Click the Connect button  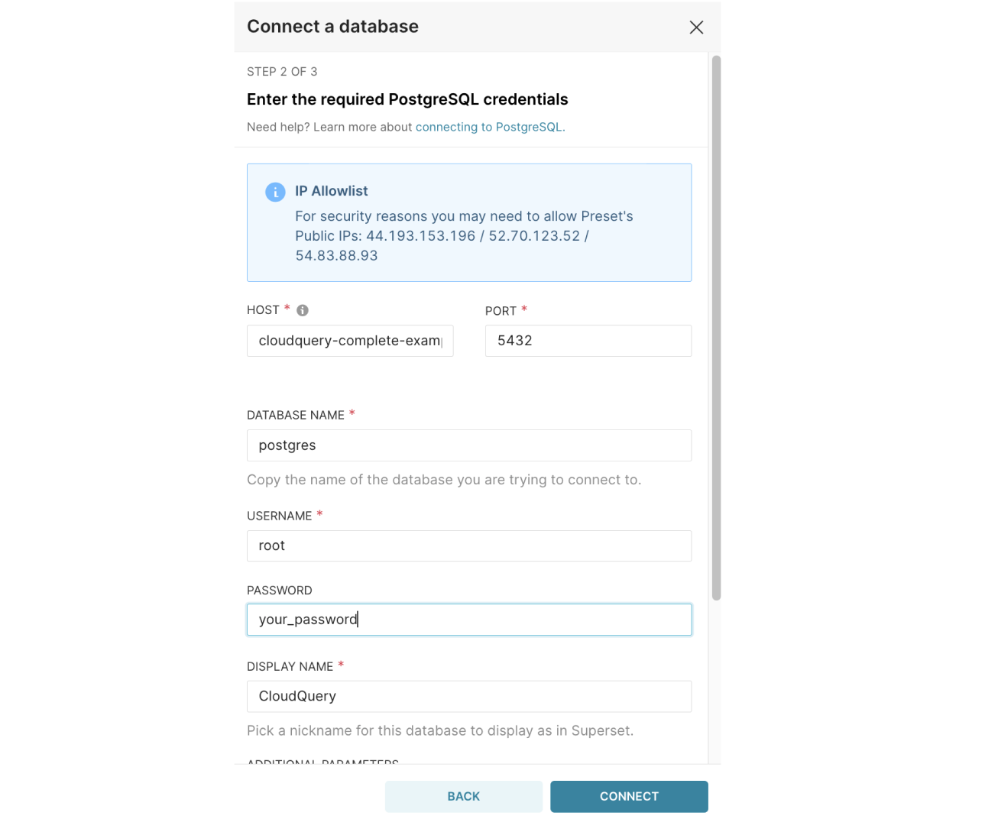(x=628, y=796)
